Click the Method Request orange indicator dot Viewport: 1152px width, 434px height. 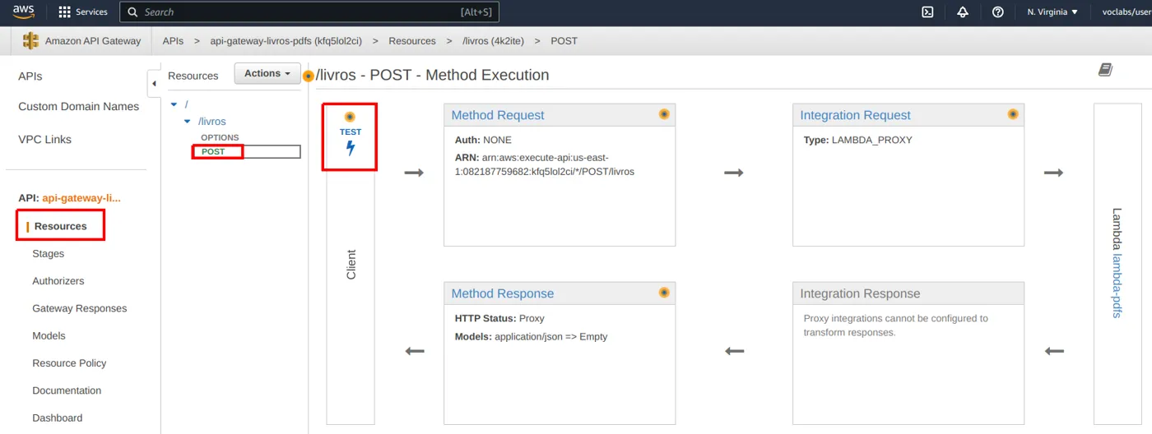664,114
